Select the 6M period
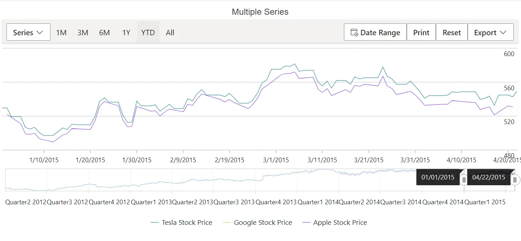 click(x=105, y=32)
